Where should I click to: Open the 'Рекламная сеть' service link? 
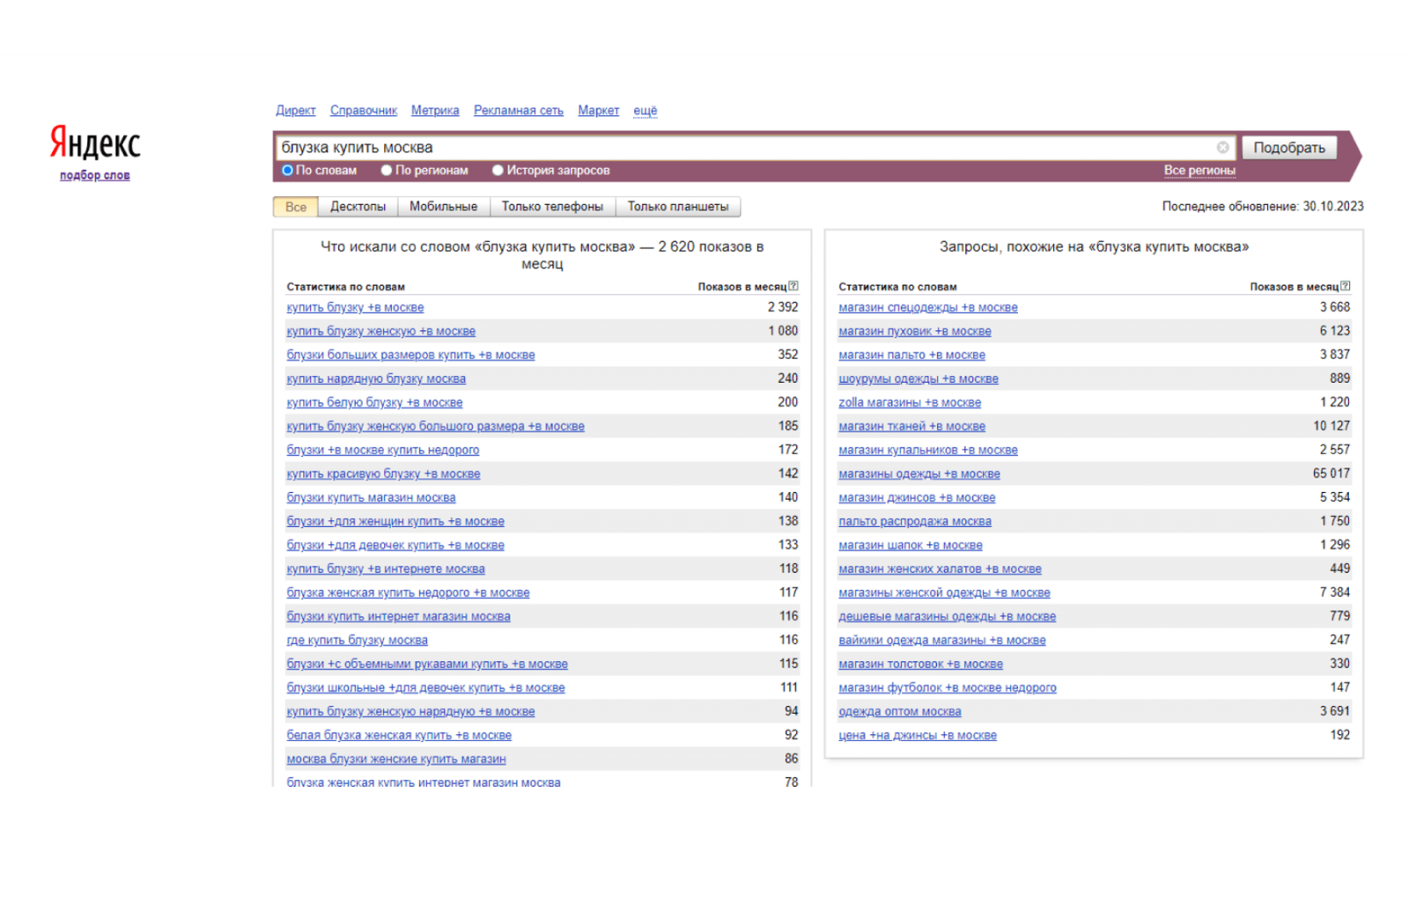coord(519,111)
